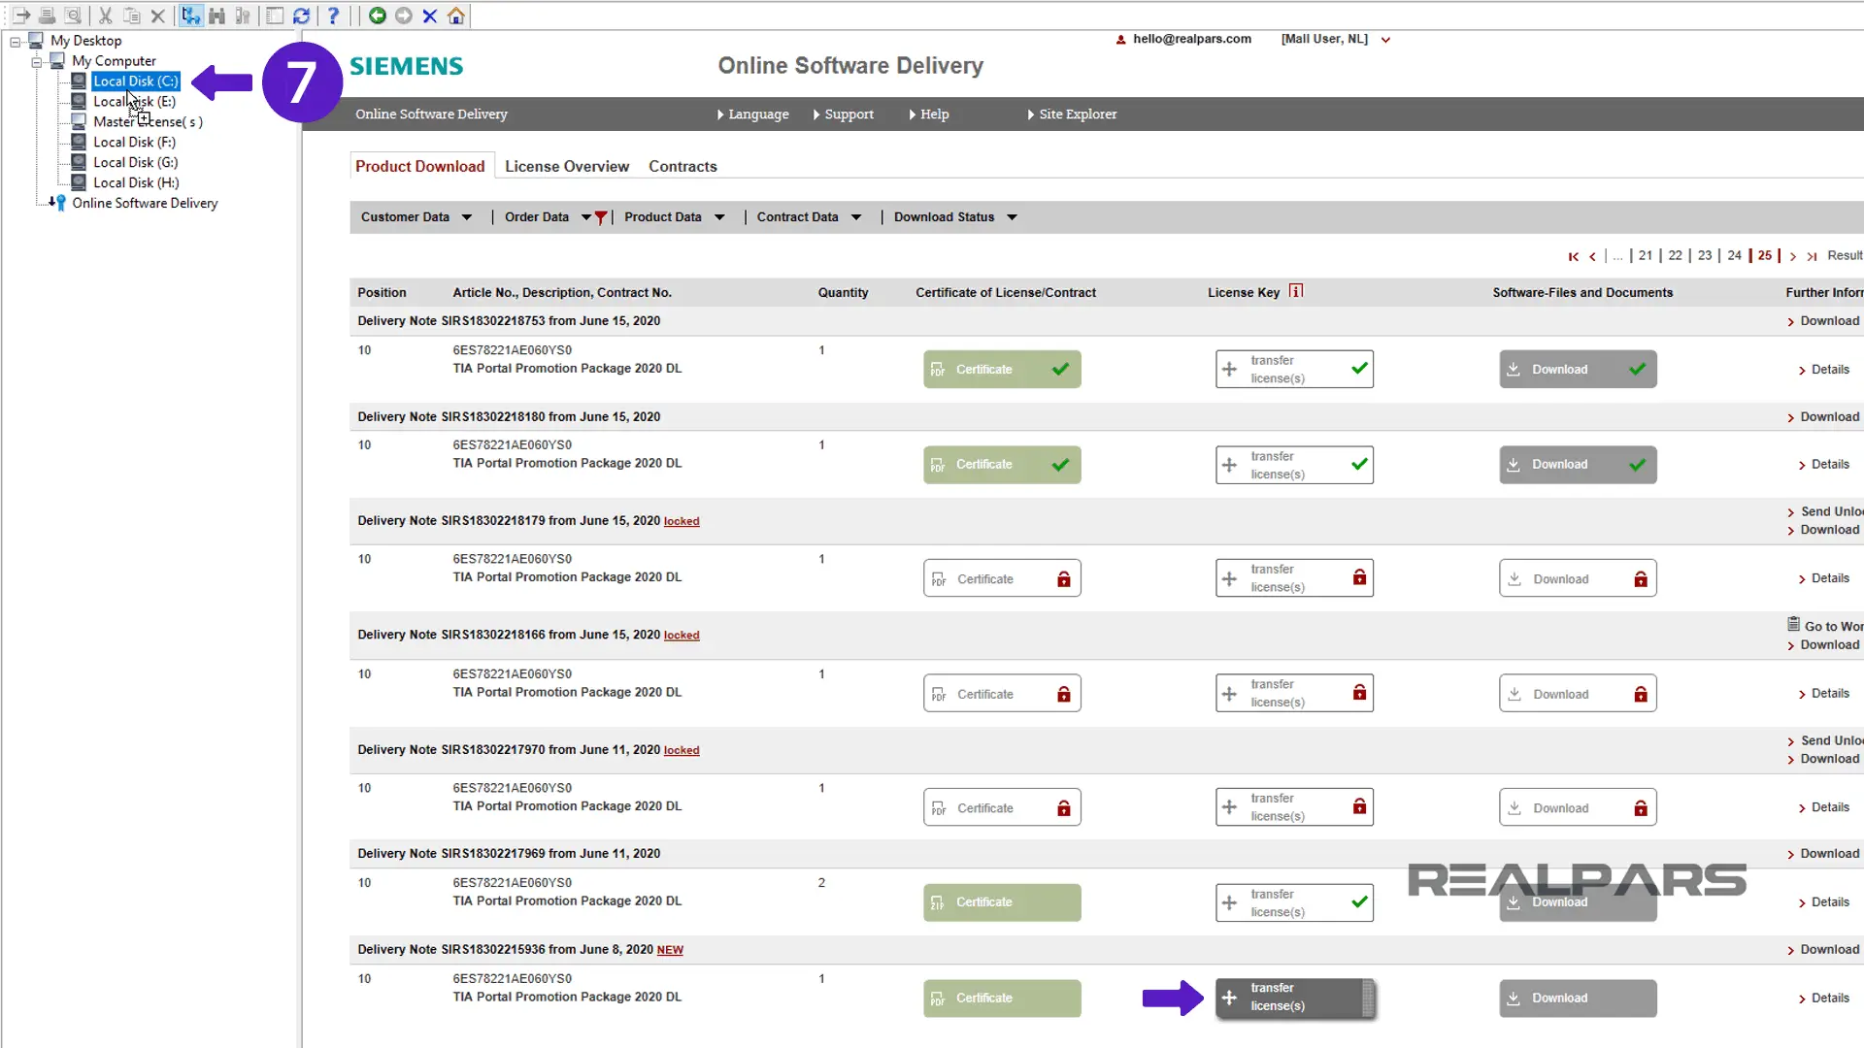
Task: Click the layout pane toolbar icon
Action: [275, 16]
